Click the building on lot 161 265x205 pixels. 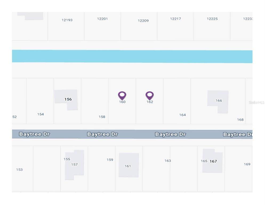coord(128,165)
